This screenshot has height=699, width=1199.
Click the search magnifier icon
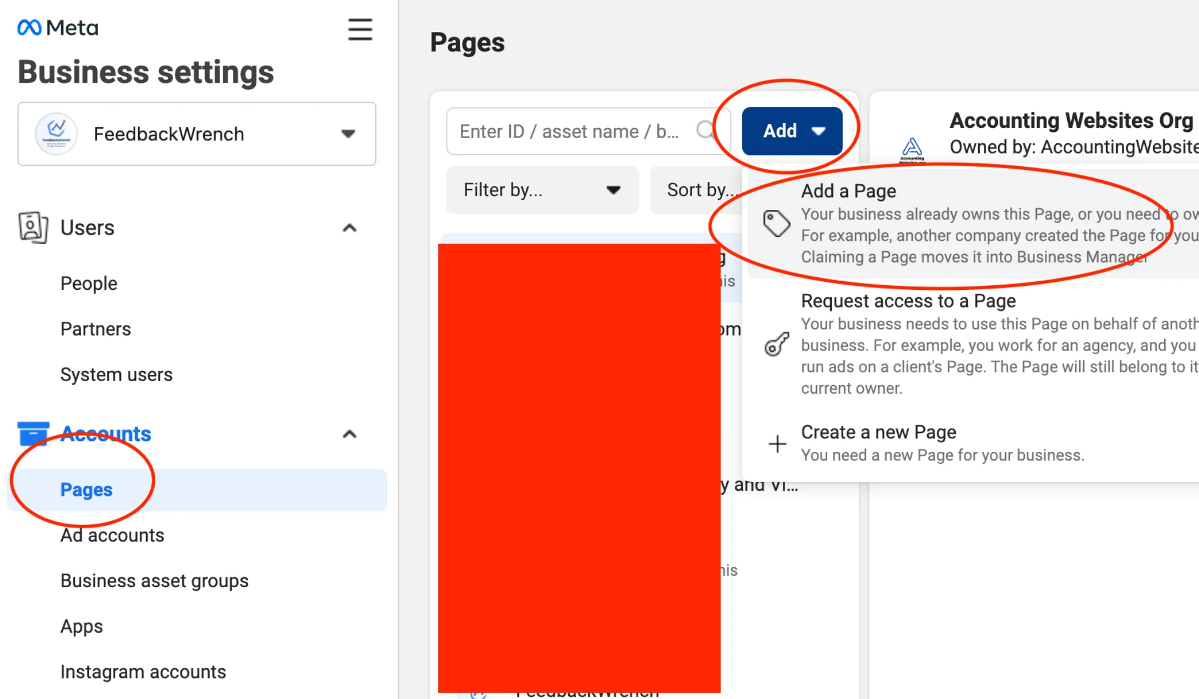click(706, 131)
